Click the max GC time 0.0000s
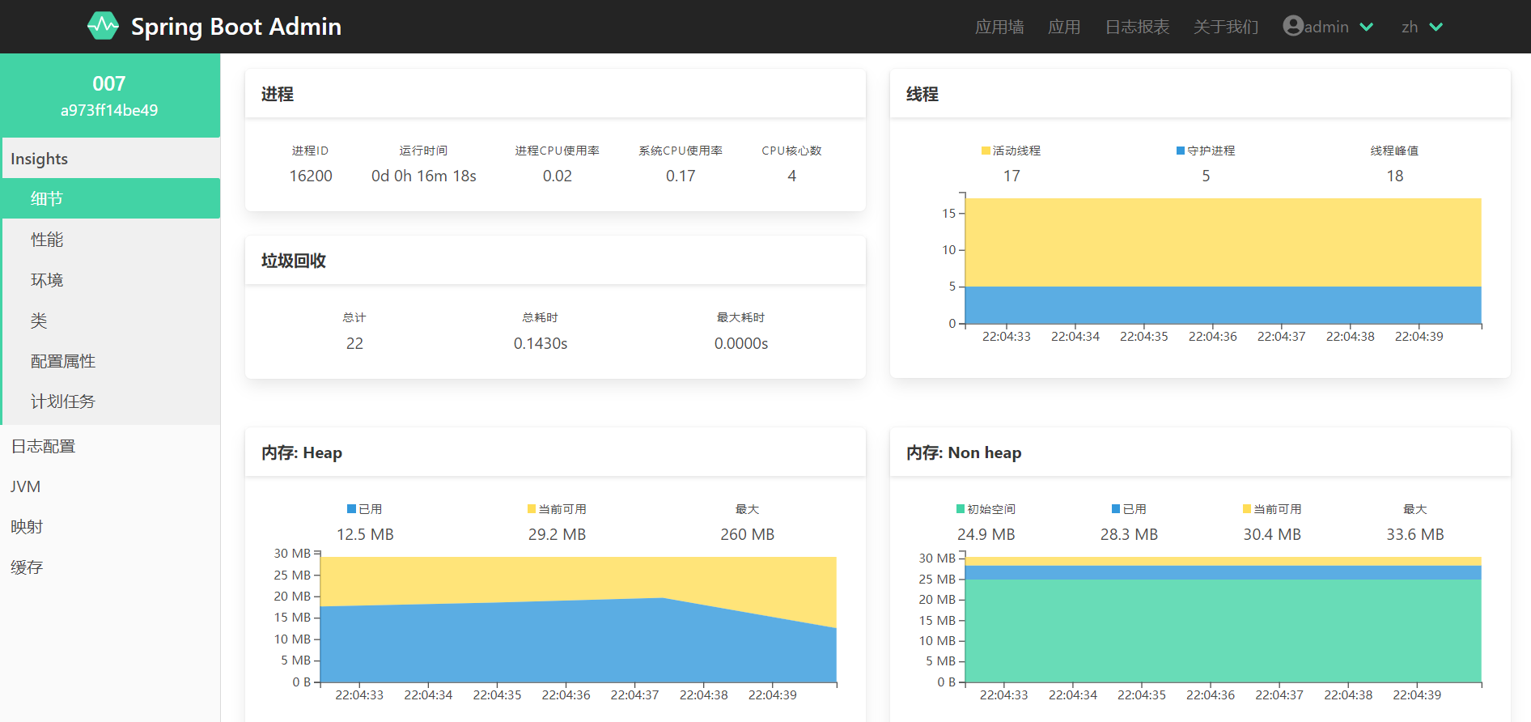 point(741,343)
